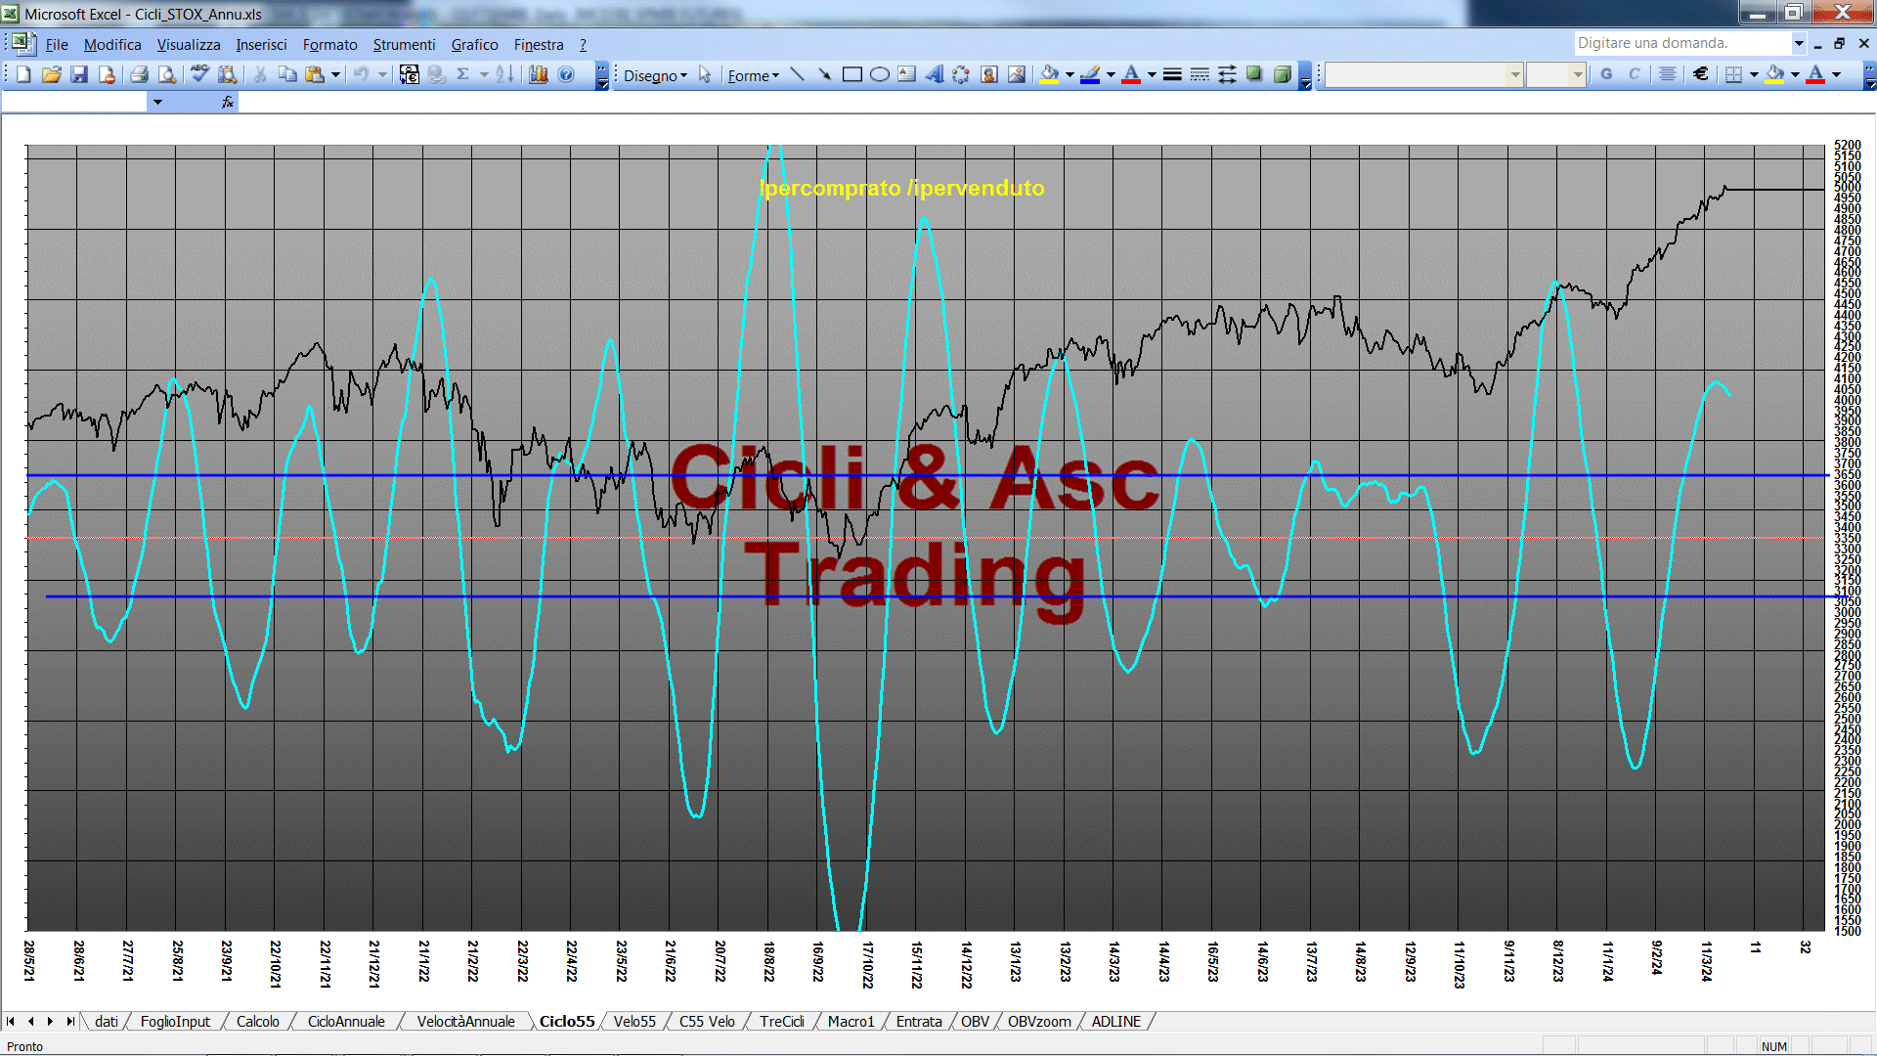Screen dimensions: 1877x1056
Task: Go to the first sheet tab arrow
Action: (x=11, y=1022)
